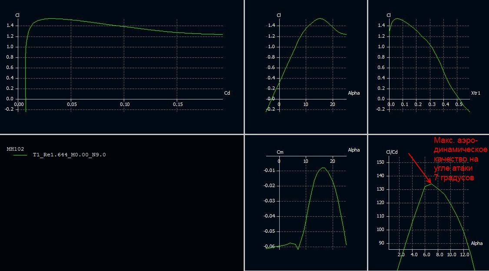Click the 0.15 tick label on the Cd axis
This screenshot has width=489, height=271.
tap(178, 105)
